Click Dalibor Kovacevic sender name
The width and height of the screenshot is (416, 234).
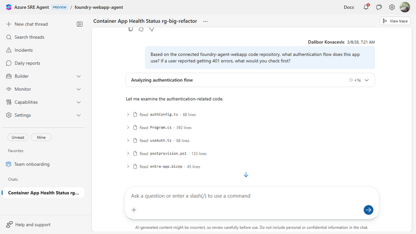pyautogui.click(x=326, y=42)
